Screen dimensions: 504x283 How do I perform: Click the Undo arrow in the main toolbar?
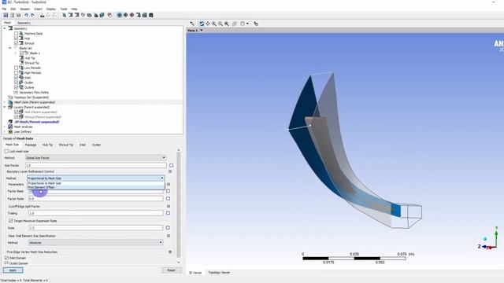coord(26,15)
